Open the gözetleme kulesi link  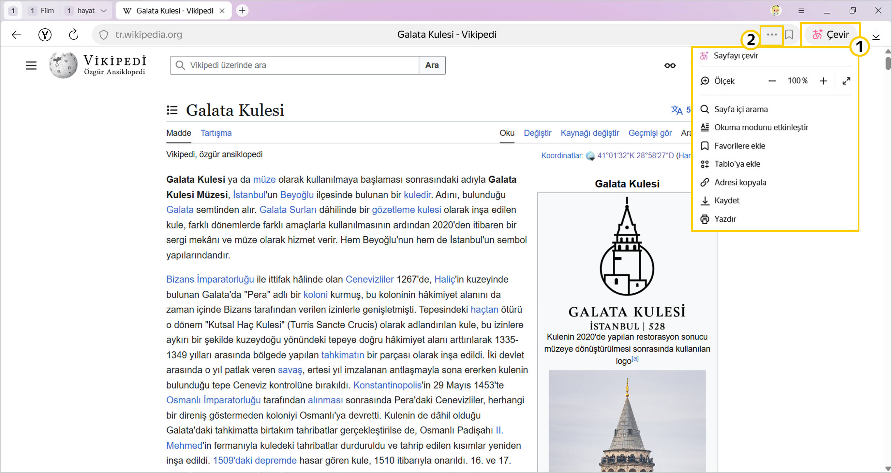pos(407,210)
